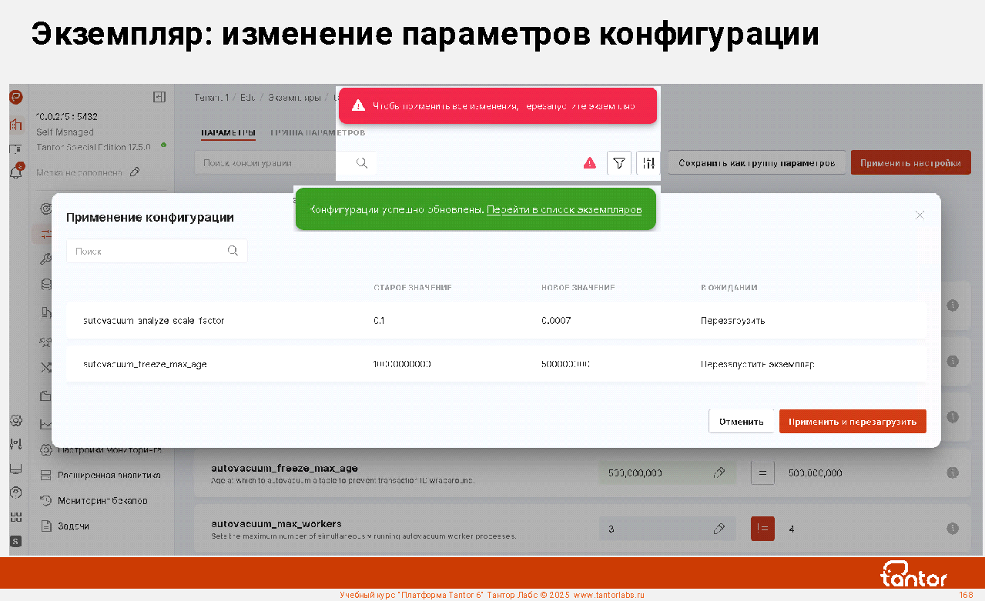
Task: Switch to the ГРУППА ПАРАМЕТРОВ tab
Action: click(x=317, y=133)
